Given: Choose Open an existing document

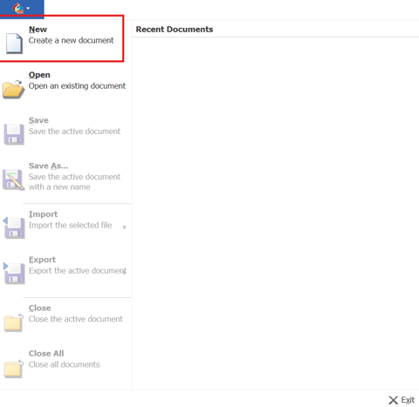Looking at the screenshot, I should pos(65,85).
